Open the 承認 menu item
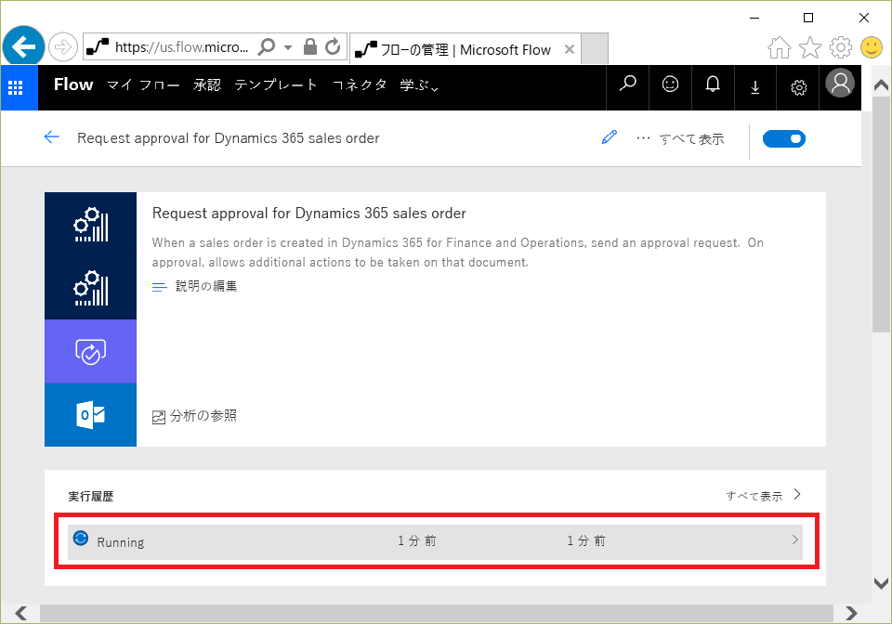Image resolution: width=892 pixels, height=624 pixels. [207, 85]
